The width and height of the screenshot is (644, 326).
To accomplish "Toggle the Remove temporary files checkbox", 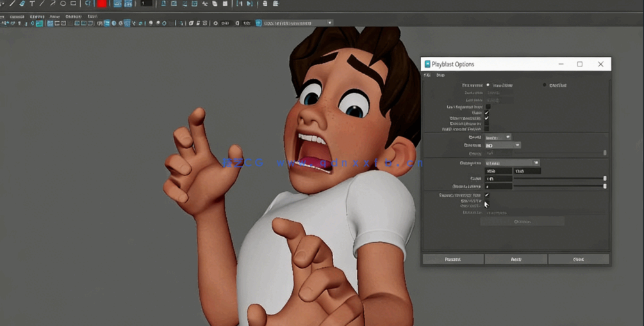I will [x=487, y=195].
